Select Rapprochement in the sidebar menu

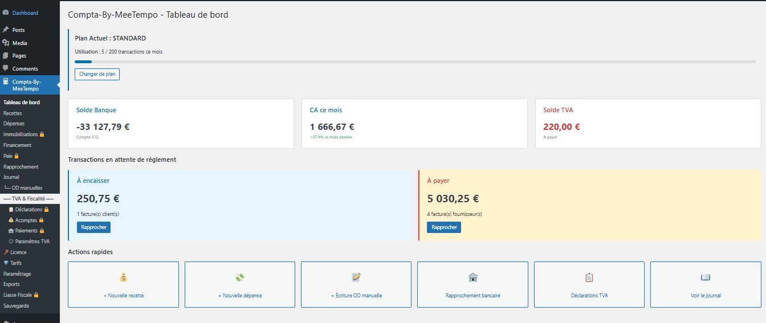(21, 167)
